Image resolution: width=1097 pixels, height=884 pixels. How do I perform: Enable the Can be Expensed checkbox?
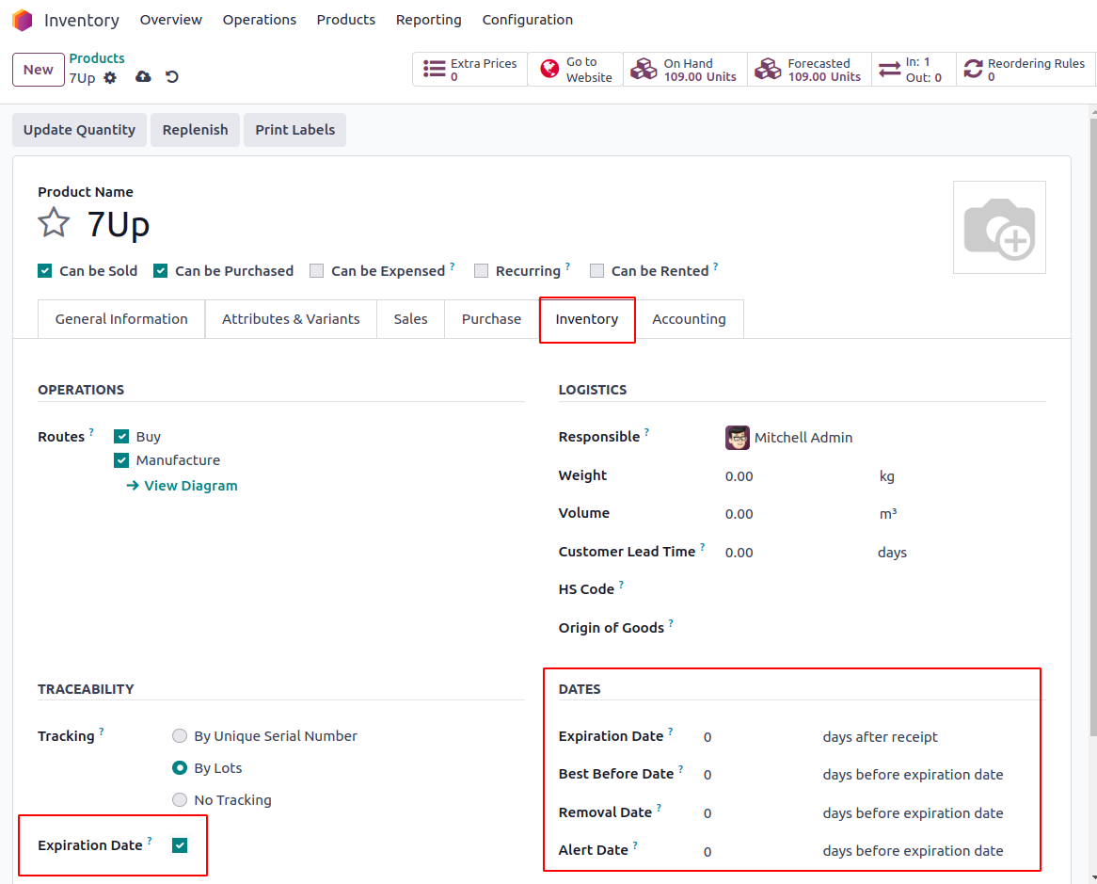coord(317,271)
